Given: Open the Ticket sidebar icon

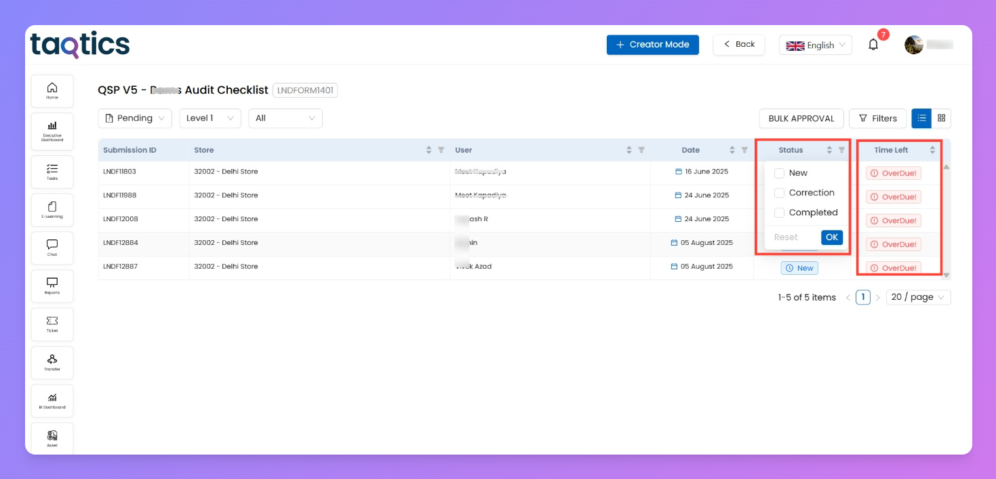Looking at the screenshot, I should click(x=52, y=324).
